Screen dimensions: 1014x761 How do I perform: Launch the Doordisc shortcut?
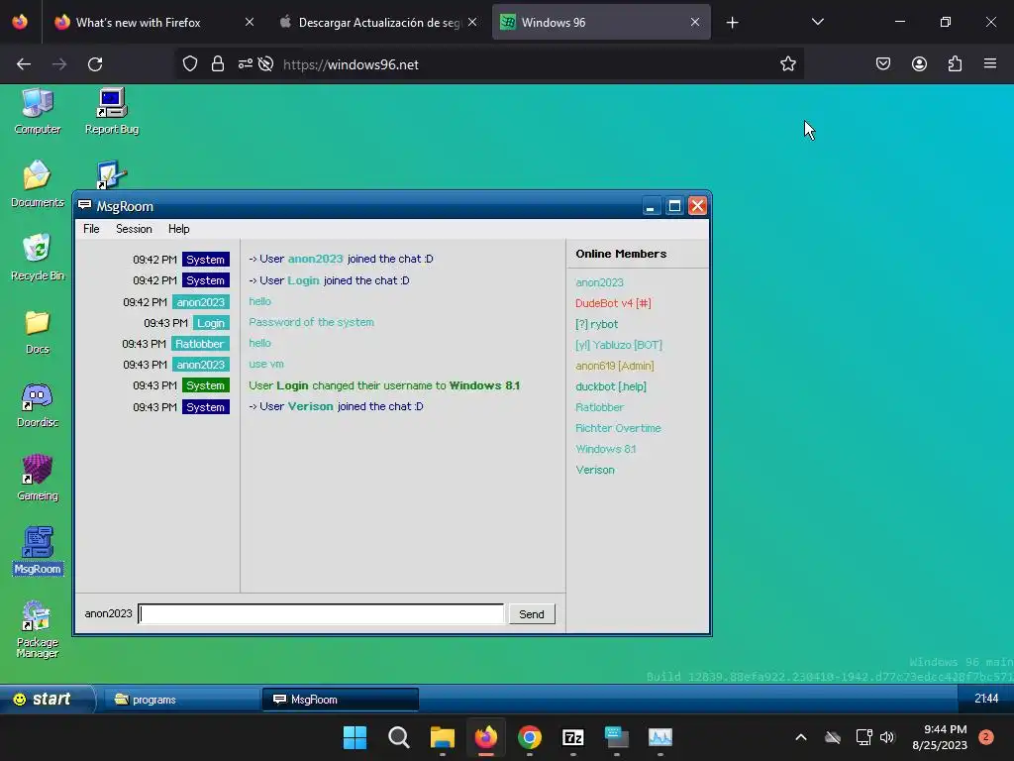pos(38,404)
